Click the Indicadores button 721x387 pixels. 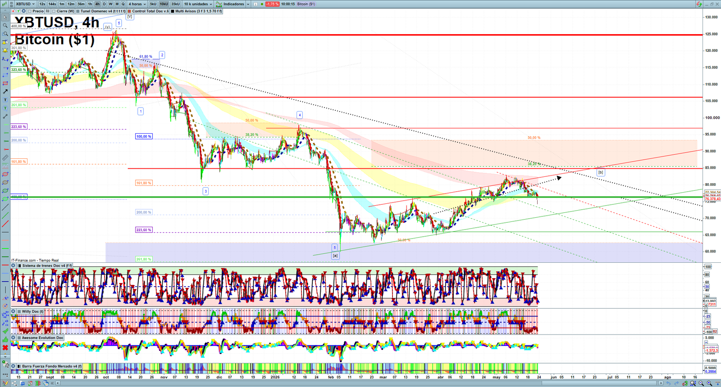click(229, 4)
